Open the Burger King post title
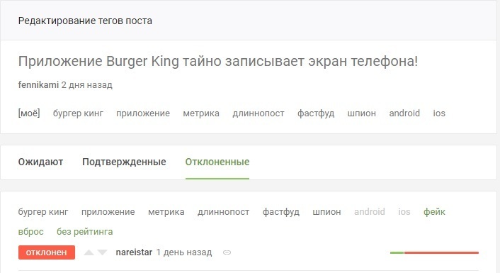Screen dimensions: 500x273 coord(218,61)
